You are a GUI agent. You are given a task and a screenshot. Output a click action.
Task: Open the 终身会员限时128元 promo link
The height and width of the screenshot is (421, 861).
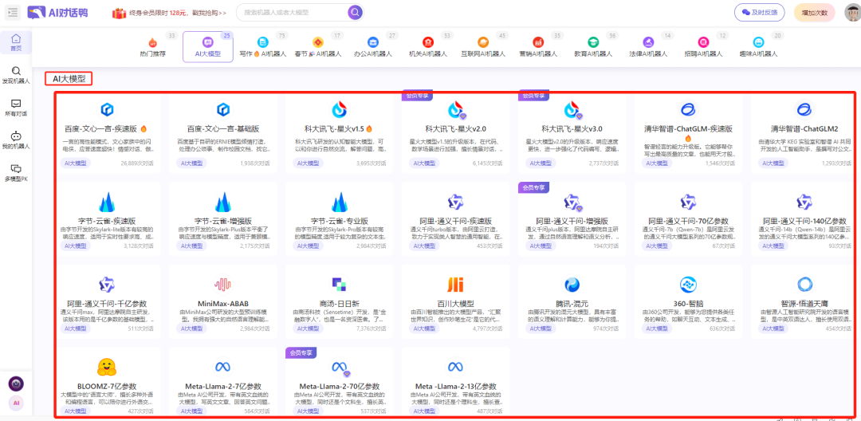click(x=178, y=13)
